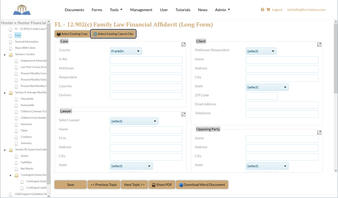The height and width of the screenshot is (198, 338).
Task: Go to the Forms menu item
Action: 97,10
